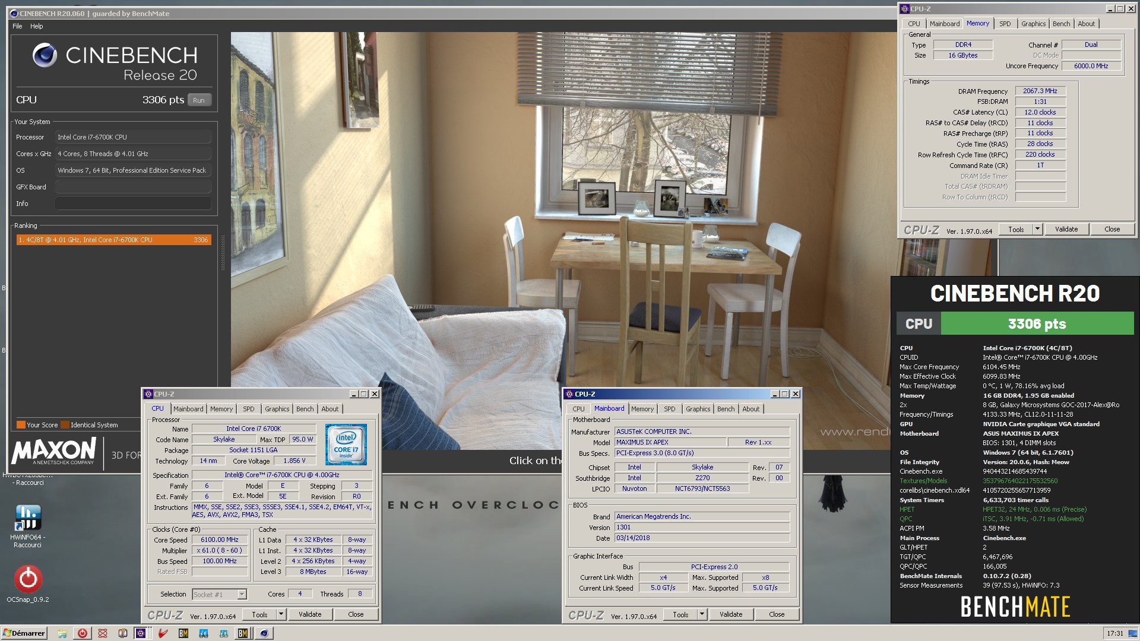This screenshot has width=1140, height=641.
Task: Open Tools dropdown arrow in CPU-Z Mainboard window
Action: pyautogui.click(x=702, y=614)
